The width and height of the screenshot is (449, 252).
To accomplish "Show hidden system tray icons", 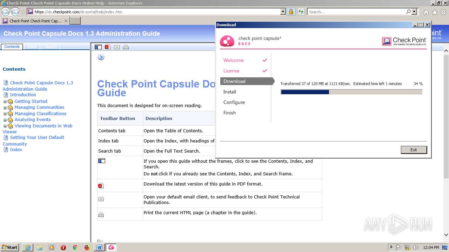I will click(x=391, y=247).
